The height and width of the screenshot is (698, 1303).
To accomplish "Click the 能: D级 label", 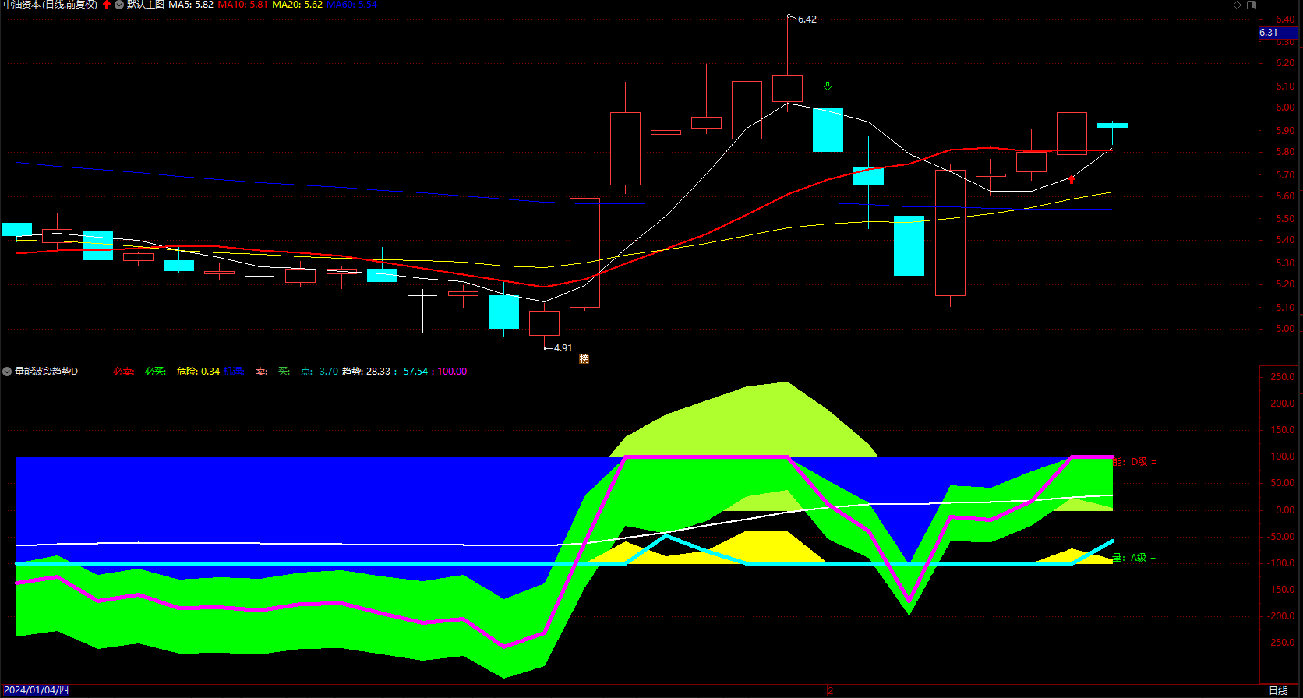I will tap(1135, 462).
